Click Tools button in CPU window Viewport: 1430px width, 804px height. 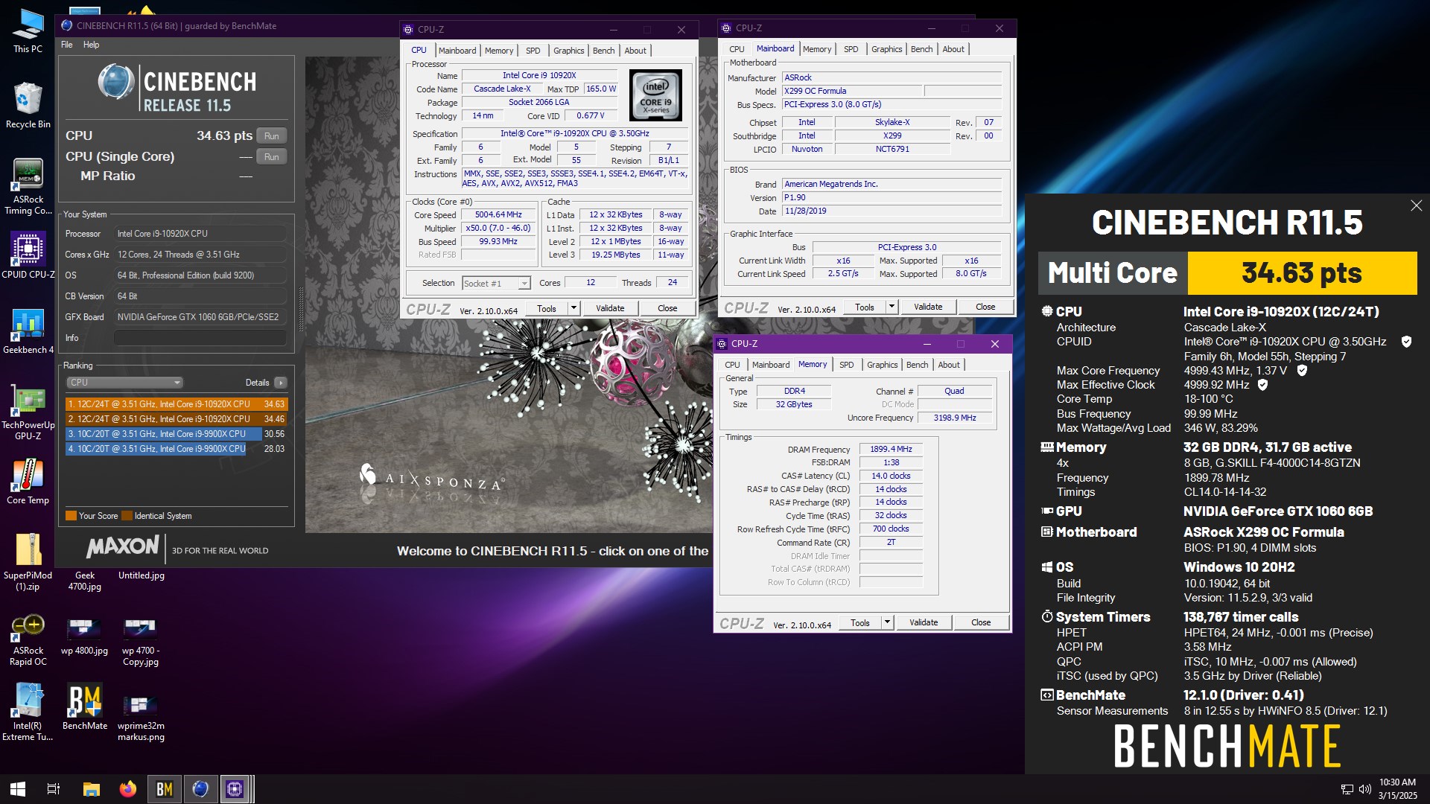(x=547, y=308)
